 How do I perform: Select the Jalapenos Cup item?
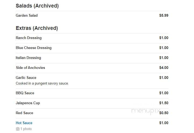point(28,103)
